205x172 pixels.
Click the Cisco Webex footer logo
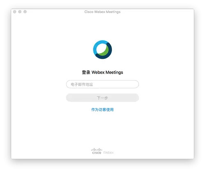(x=102, y=152)
